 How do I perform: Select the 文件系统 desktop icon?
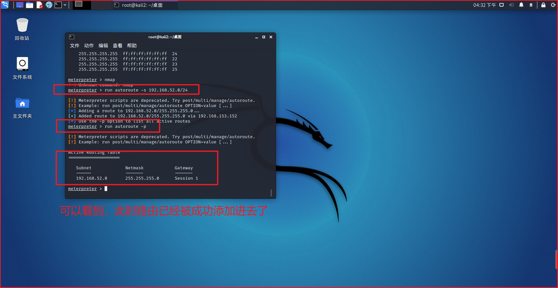(x=22, y=68)
